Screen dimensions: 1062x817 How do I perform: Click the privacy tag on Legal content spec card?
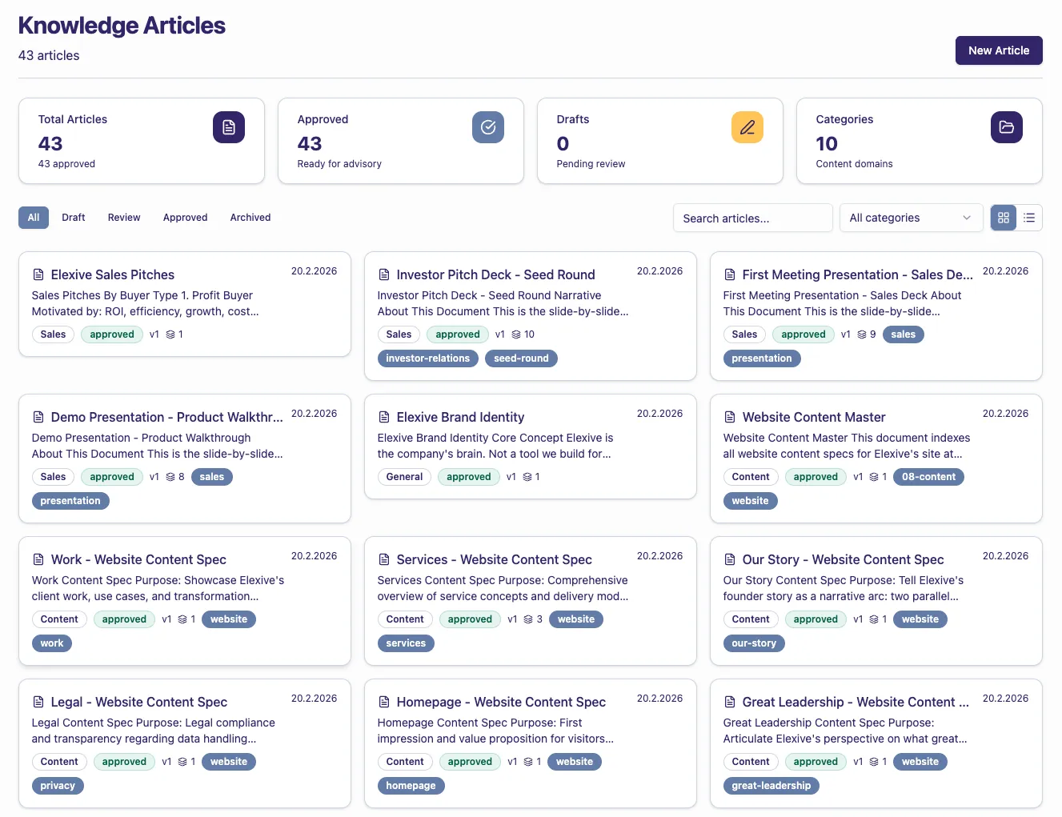pos(58,786)
